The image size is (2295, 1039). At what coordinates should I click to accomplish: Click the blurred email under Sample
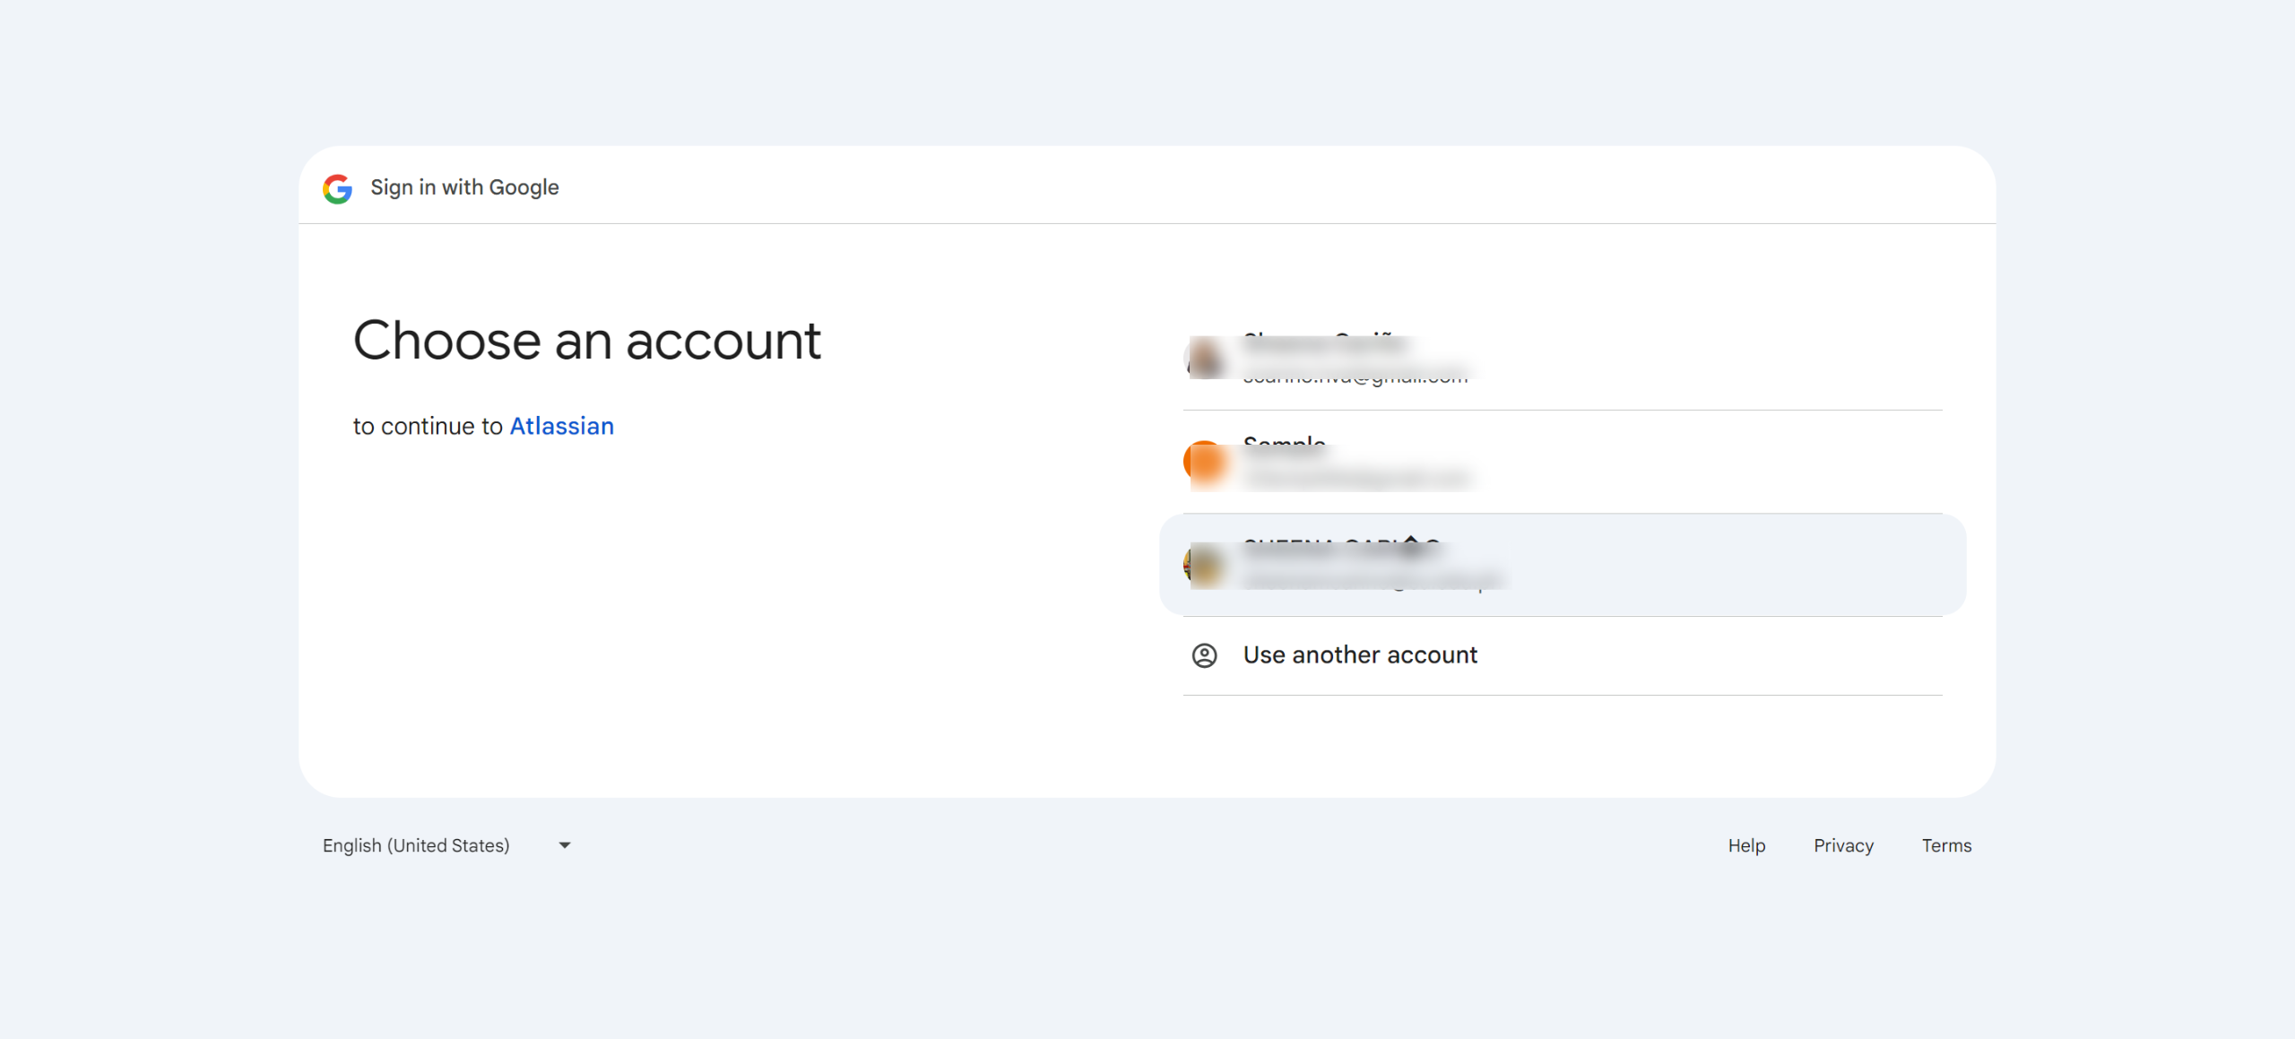(x=1355, y=480)
